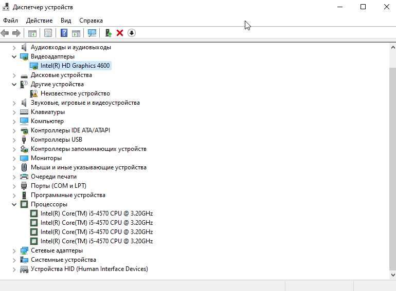The height and width of the screenshot is (291, 396).
Task: Select Intel(R) HD Graphics 4600 device
Action: pos(75,66)
